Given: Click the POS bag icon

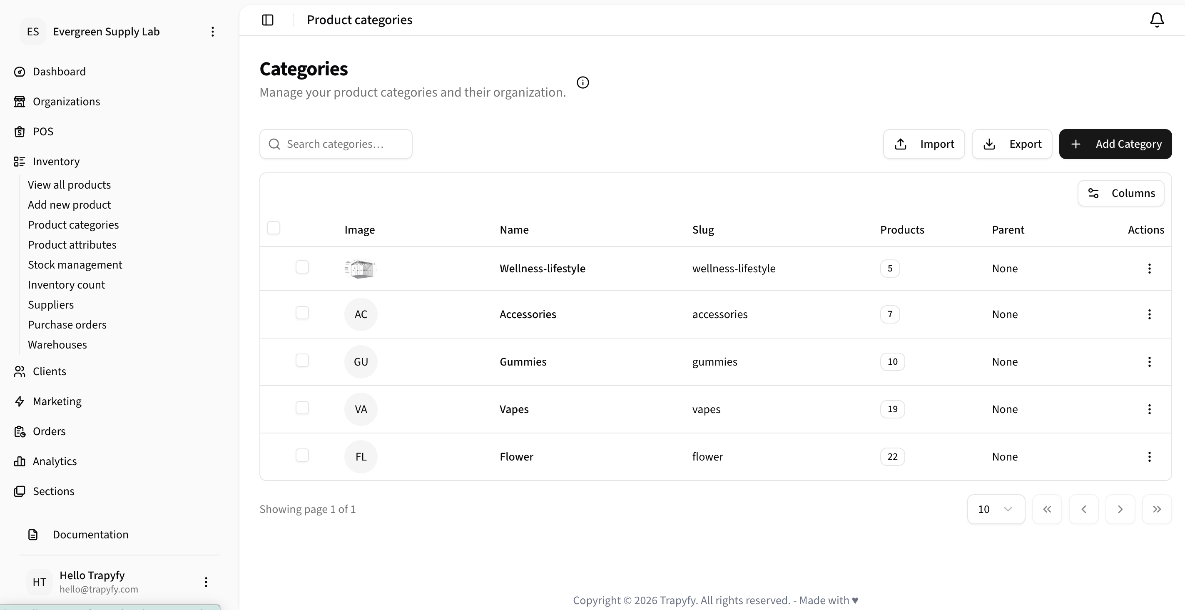Looking at the screenshot, I should [19, 132].
